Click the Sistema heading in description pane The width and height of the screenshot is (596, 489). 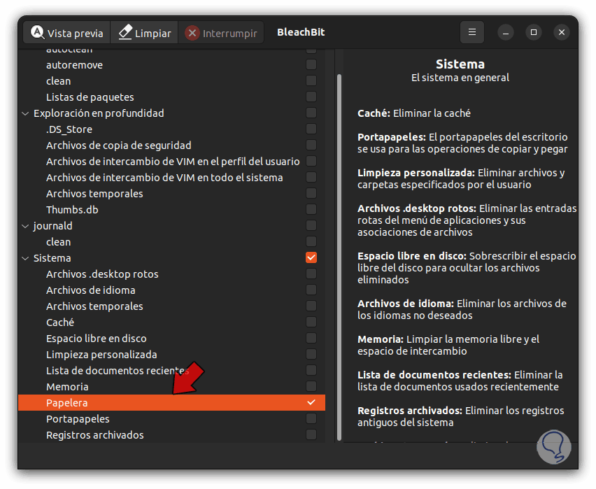(460, 64)
